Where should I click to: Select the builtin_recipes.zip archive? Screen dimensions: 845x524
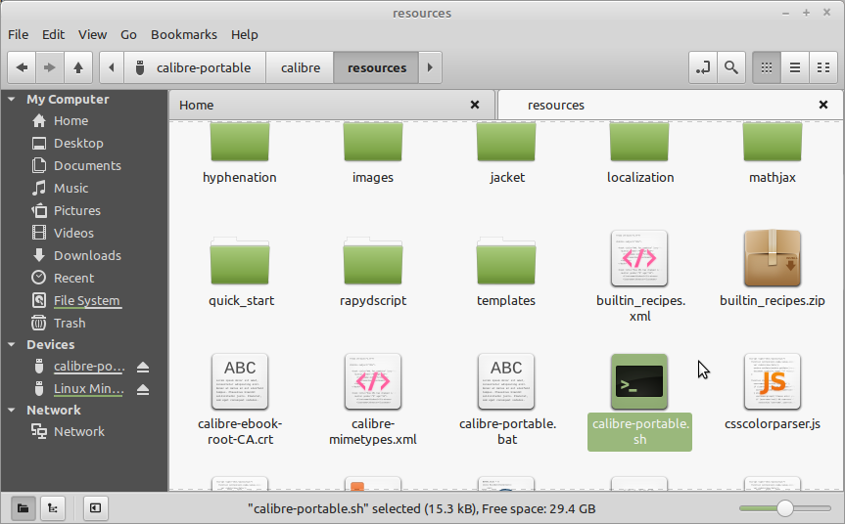(773, 269)
